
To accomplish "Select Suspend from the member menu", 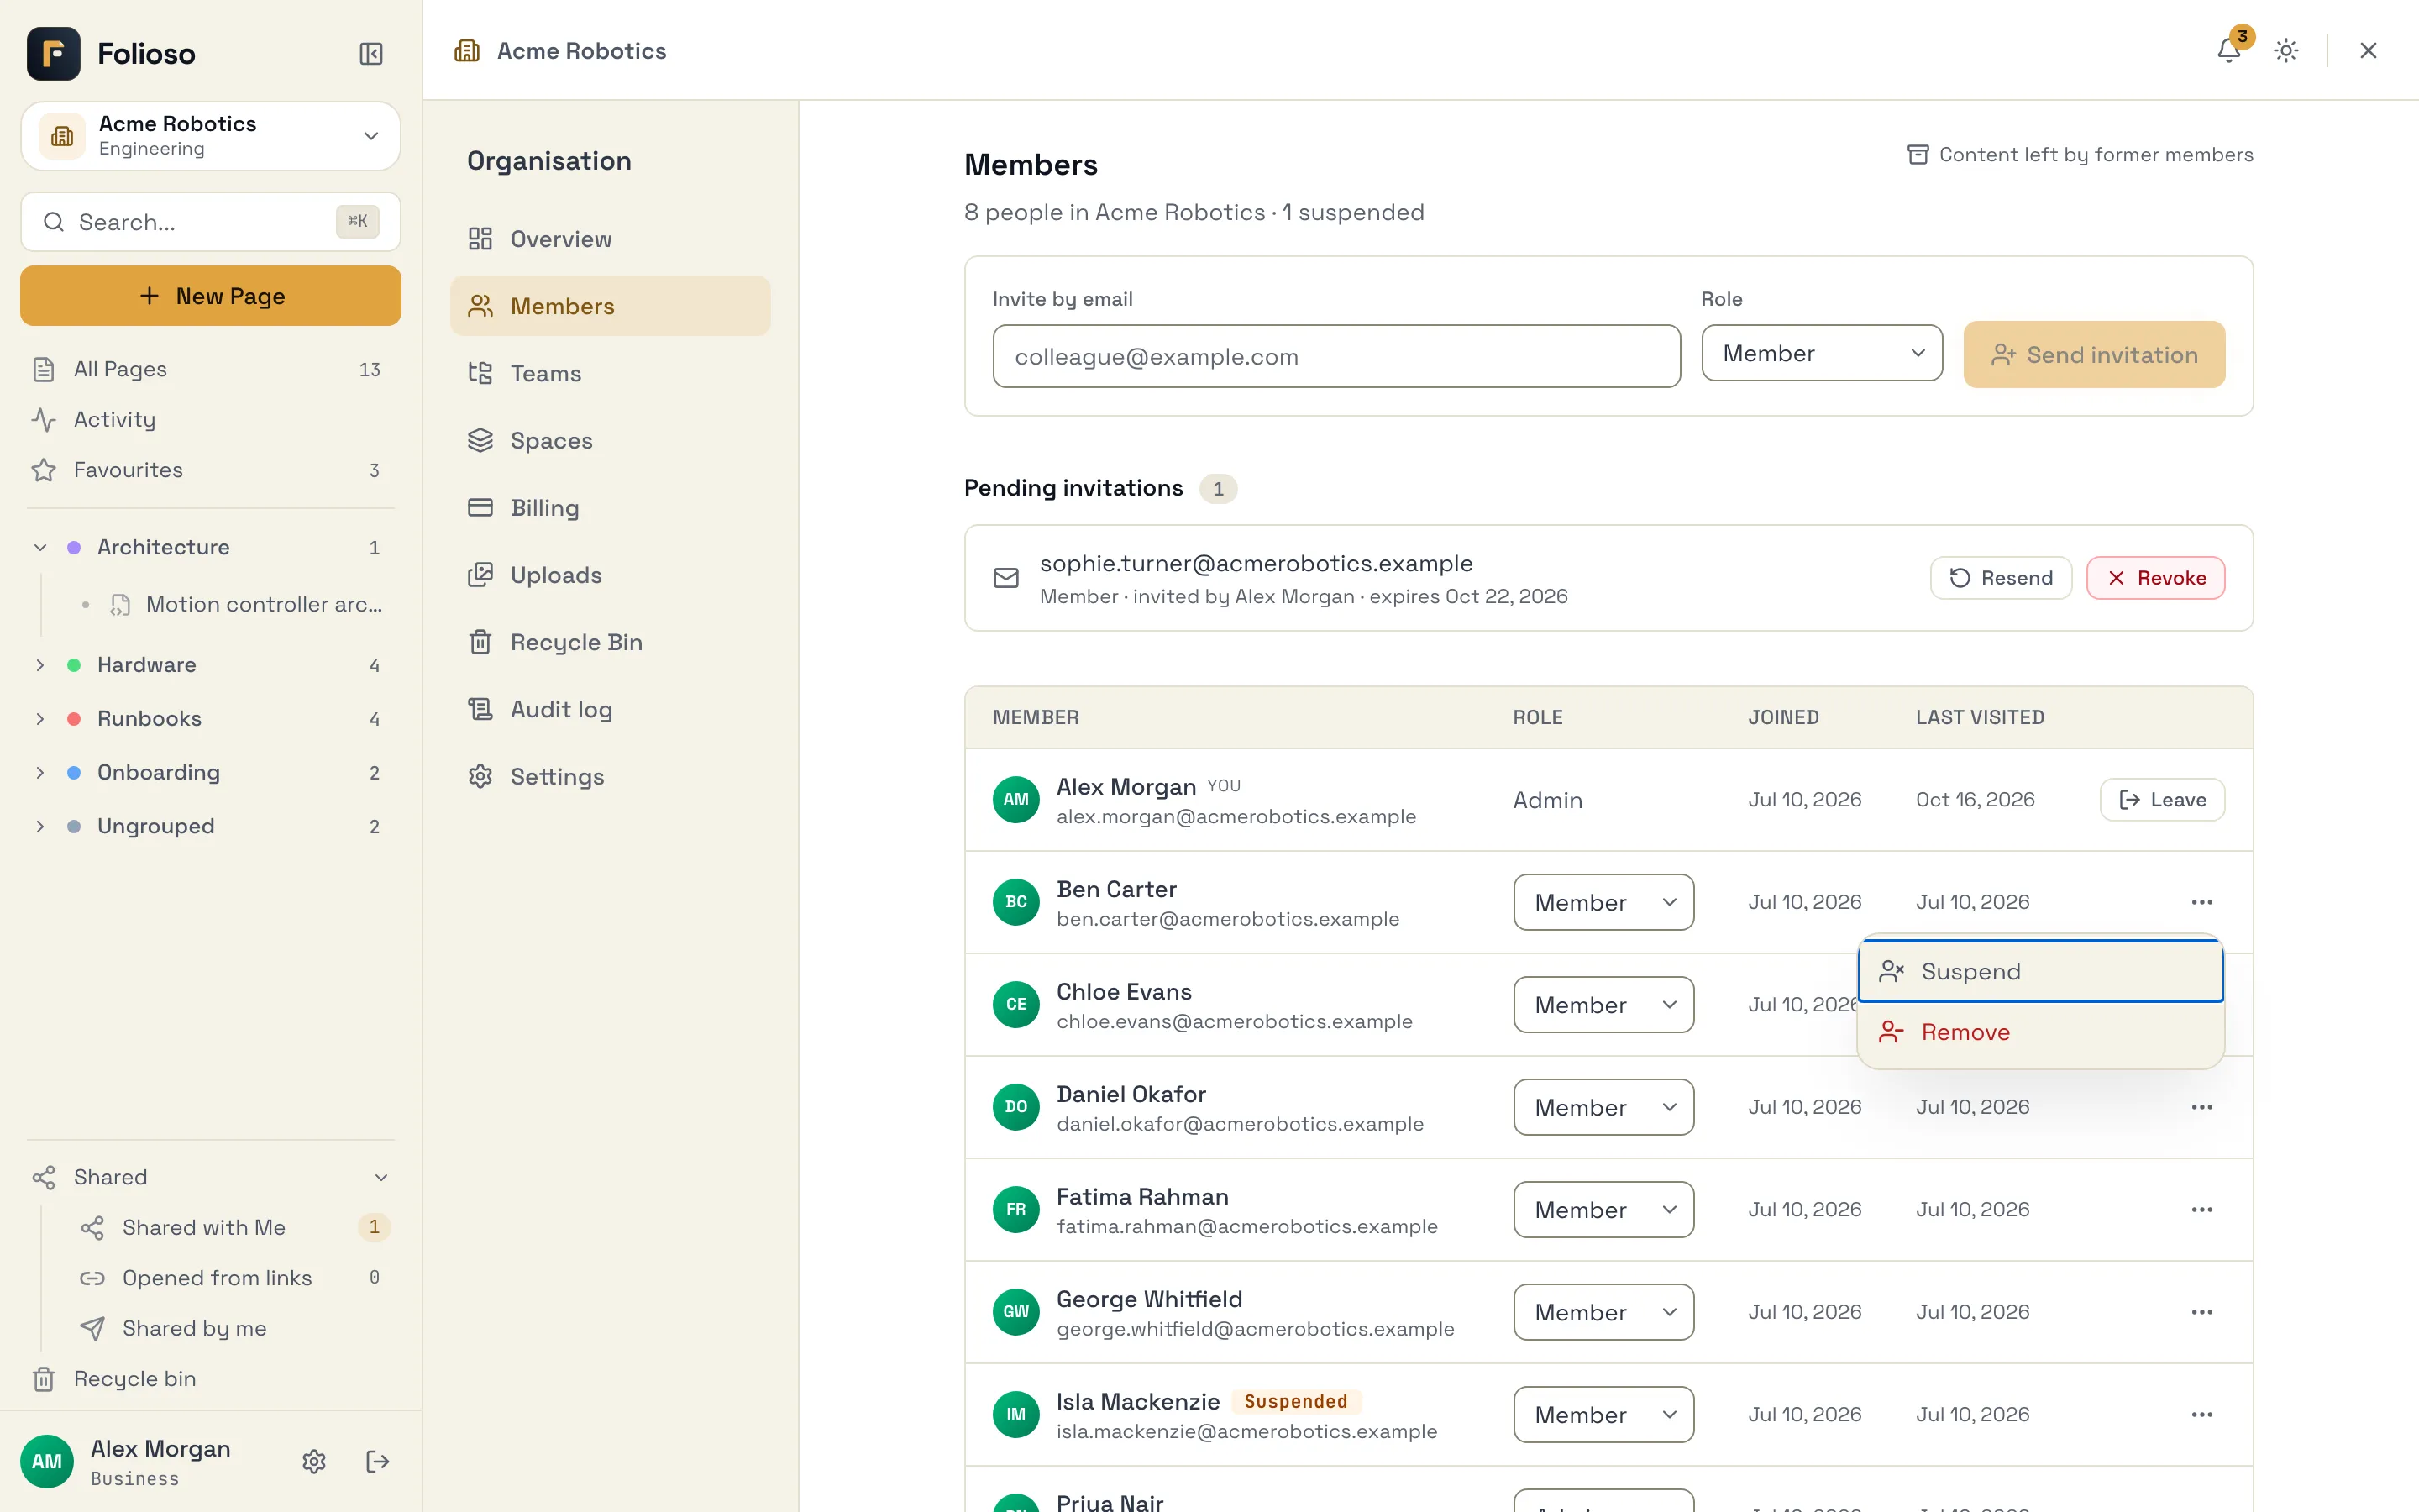I will click(x=2040, y=971).
